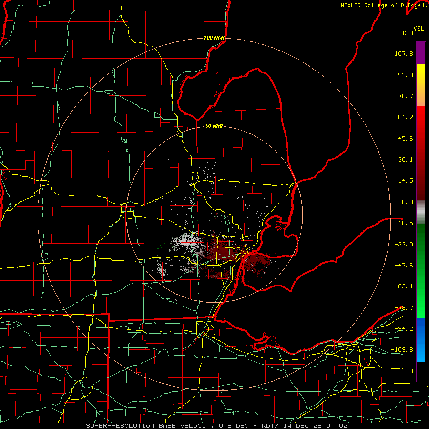Select the -32.0 legend value
The image size is (429, 429).
[404, 245]
